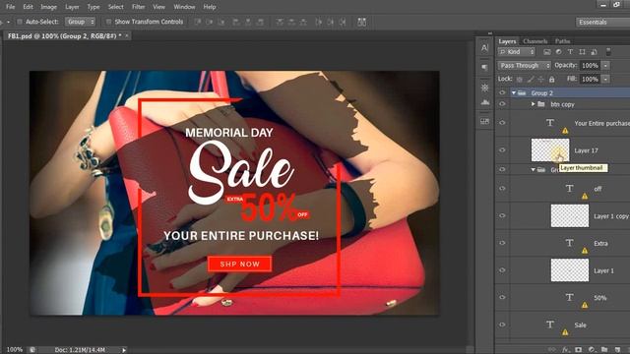
Task: Switch to the Channels tab
Action: point(535,41)
